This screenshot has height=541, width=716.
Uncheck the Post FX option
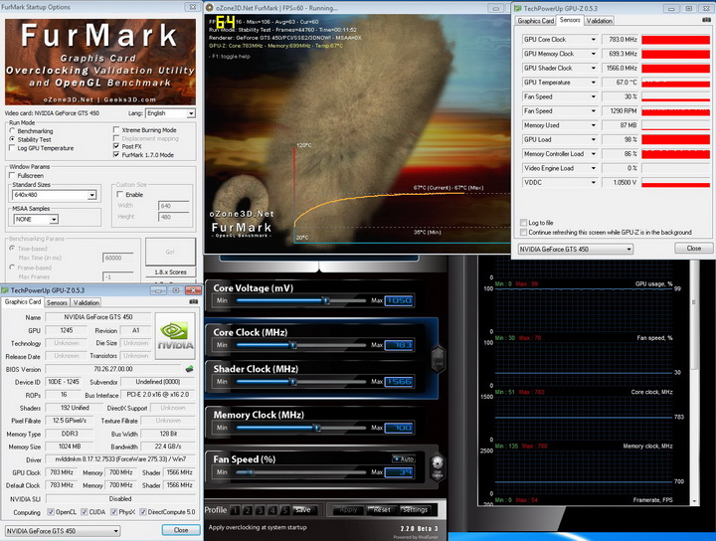[x=118, y=147]
